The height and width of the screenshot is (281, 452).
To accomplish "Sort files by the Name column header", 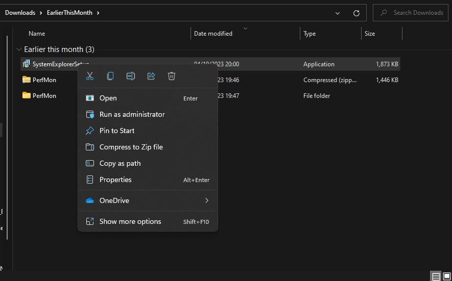I will coord(37,34).
